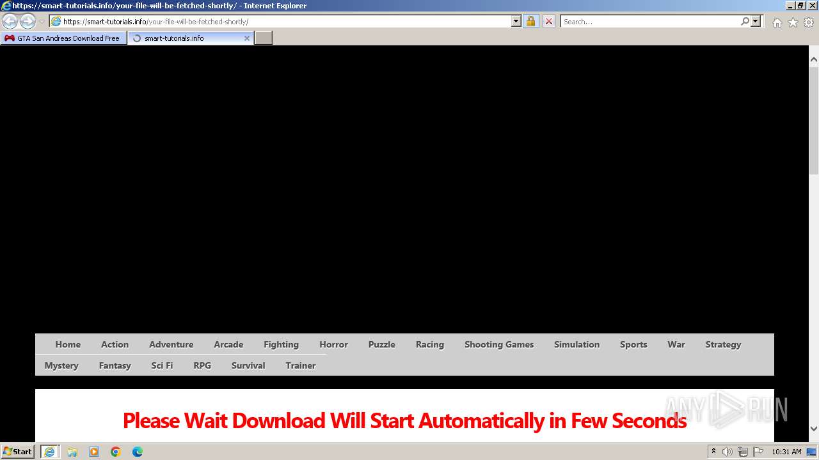This screenshot has height=460, width=819.
Task: Open the Horror category
Action: tap(334, 344)
